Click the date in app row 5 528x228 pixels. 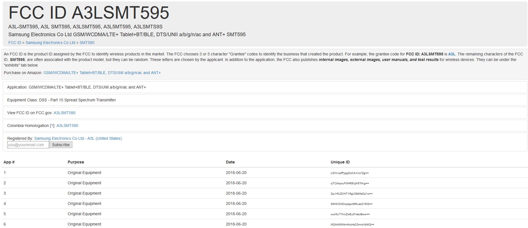tap(236, 214)
